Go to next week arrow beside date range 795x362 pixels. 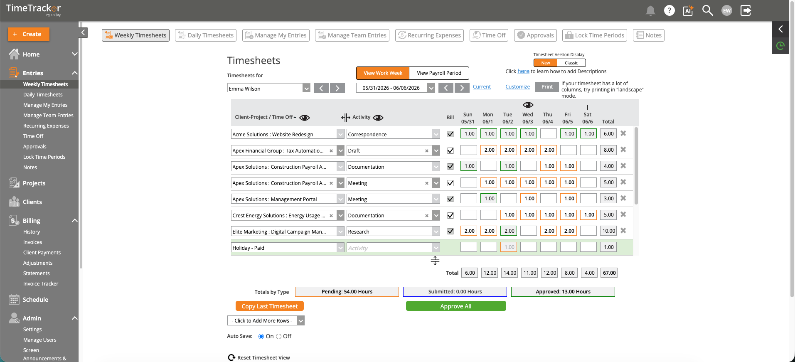pos(462,88)
